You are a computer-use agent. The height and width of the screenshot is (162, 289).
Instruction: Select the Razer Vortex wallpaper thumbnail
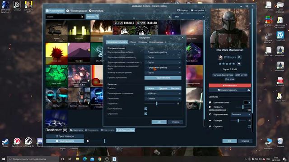tap(56, 76)
